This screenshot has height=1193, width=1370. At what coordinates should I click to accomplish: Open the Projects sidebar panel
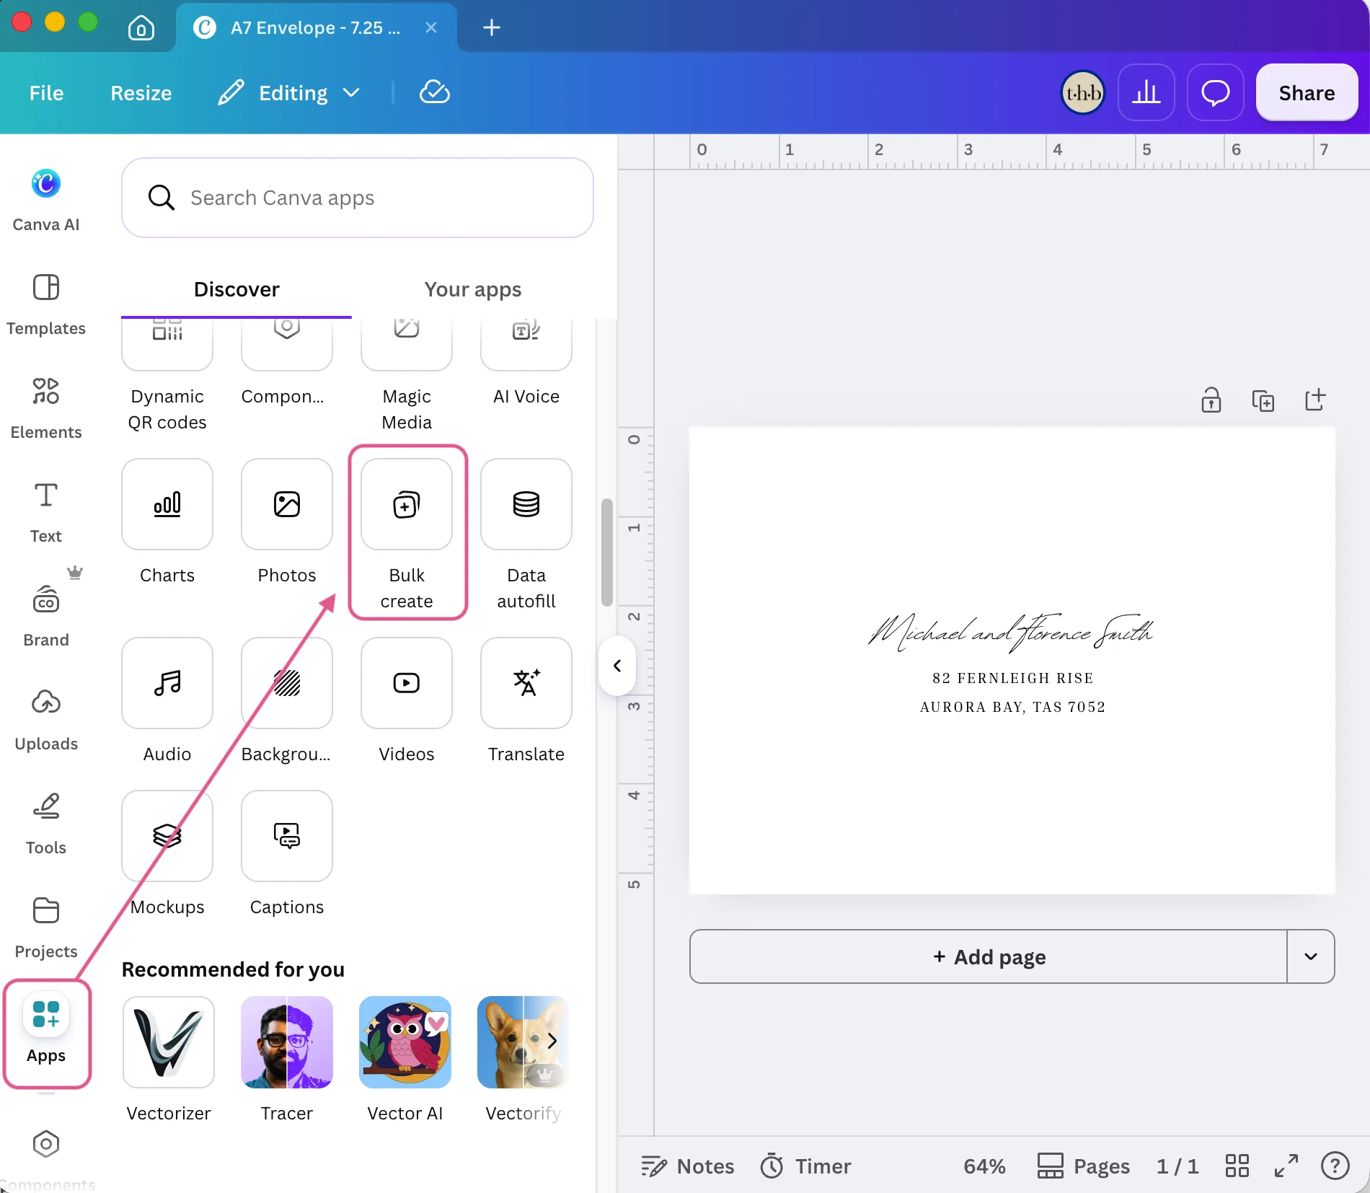pyautogui.click(x=45, y=928)
